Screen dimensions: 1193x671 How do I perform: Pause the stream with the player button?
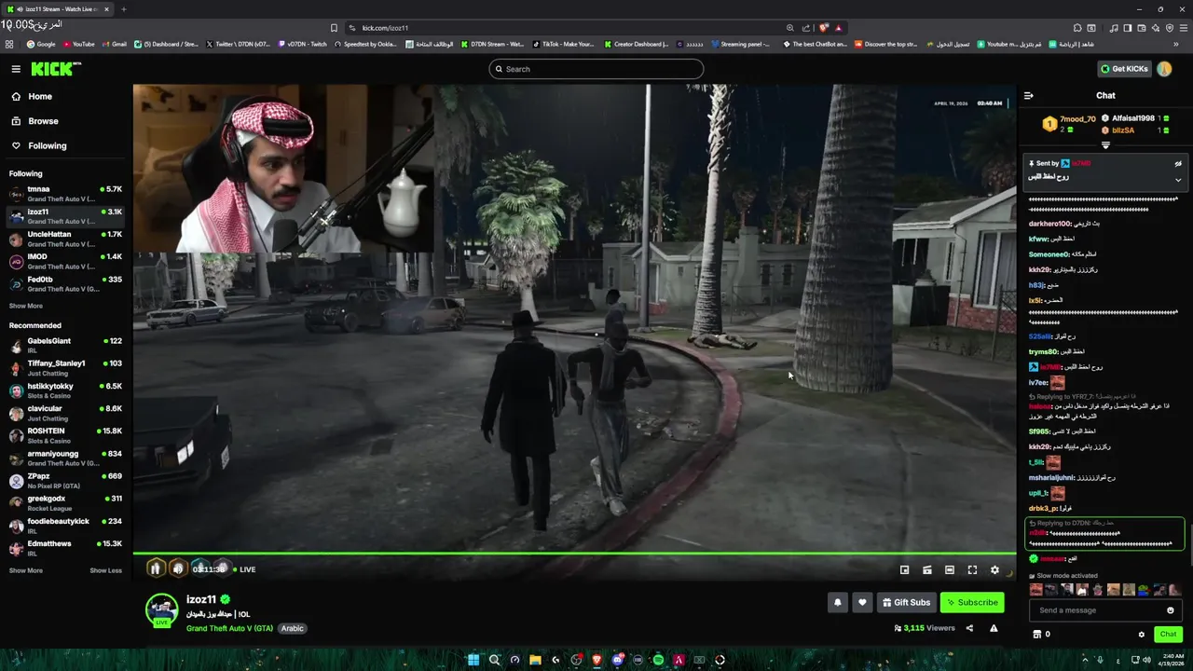(x=156, y=568)
